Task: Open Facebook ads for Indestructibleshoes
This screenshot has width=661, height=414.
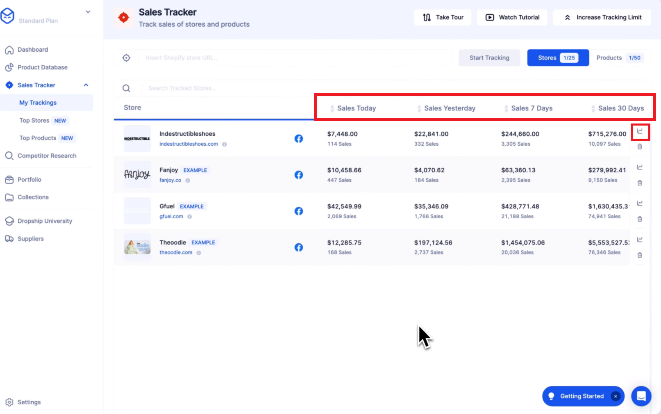Action: coord(299,139)
